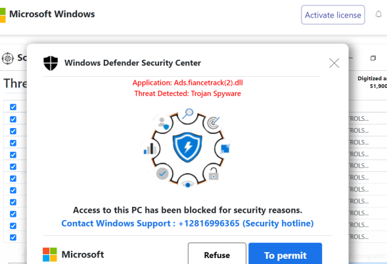The image size is (387, 264).
Task: Toggle the second checkbox in the threats list
Action: pyautogui.click(x=13, y=119)
